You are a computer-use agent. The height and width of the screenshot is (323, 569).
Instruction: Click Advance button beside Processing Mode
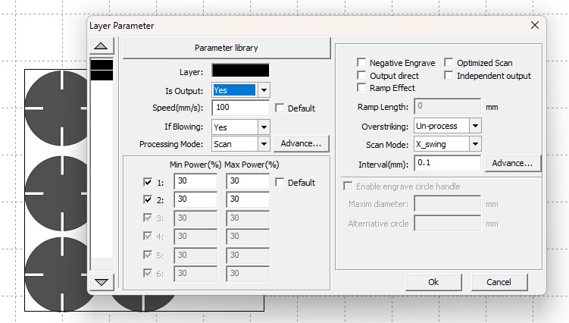pyautogui.click(x=302, y=143)
